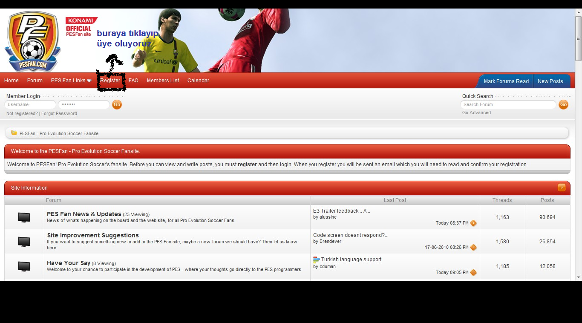Open the Forum menu item
The width and height of the screenshot is (582, 323).
pos(35,81)
